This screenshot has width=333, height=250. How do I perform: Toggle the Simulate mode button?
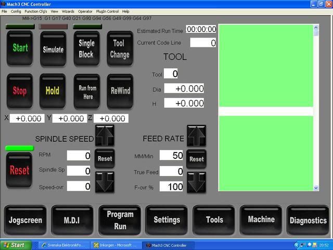pos(53,49)
